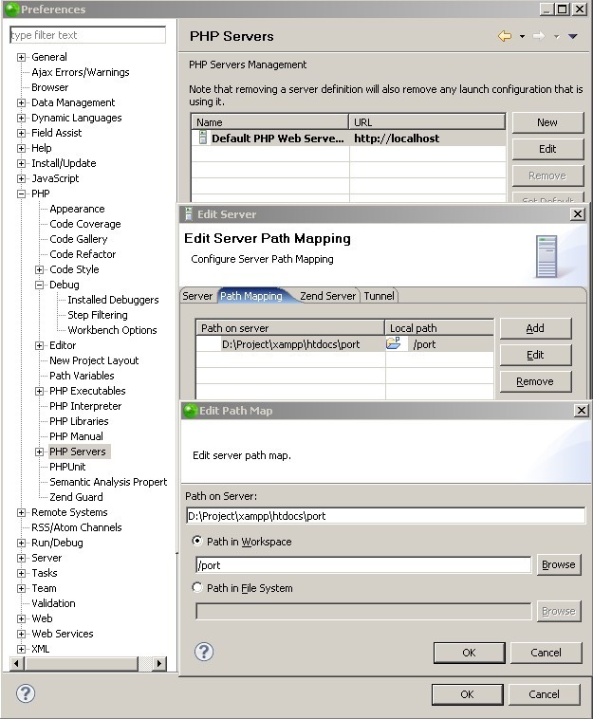The width and height of the screenshot is (593, 719).
Task: Expand the PHP Servers tree node
Action: tap(40, 452)
